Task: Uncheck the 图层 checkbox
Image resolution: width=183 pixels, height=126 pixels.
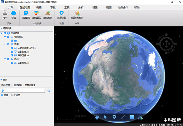Action: click(x=8, y=44)
